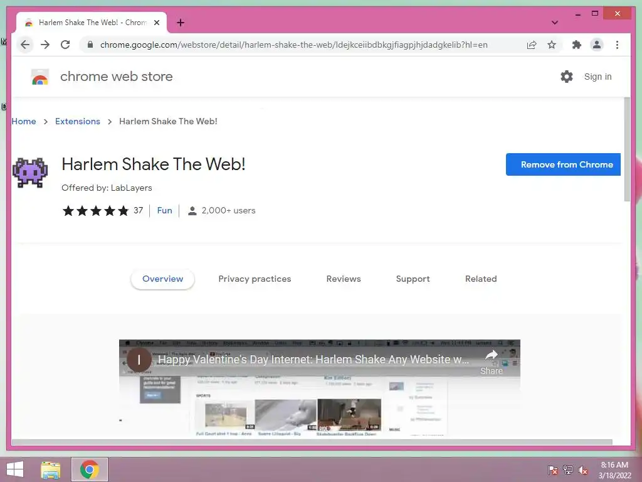Open the Windows Start menu
This screenshot has height=482, width=642.
click(x=15, y=469)
